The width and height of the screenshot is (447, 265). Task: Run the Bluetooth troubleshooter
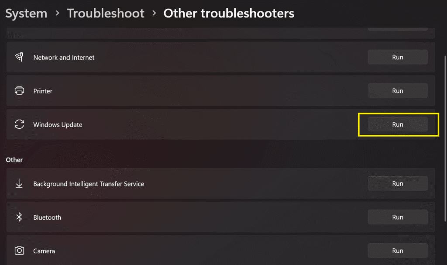coord(398,217)
